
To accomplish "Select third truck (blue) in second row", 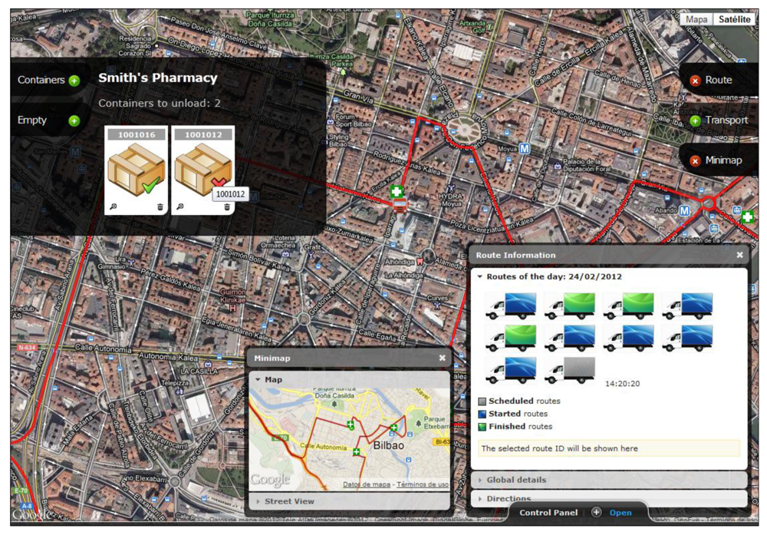I will pyautogui.click(x=629, y=339).
